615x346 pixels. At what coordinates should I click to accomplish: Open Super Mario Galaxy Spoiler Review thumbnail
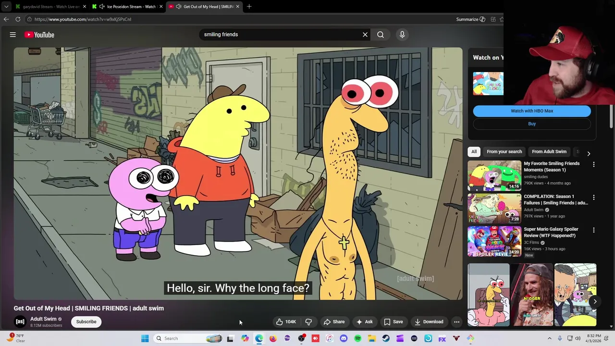click(x=494, y=241)
